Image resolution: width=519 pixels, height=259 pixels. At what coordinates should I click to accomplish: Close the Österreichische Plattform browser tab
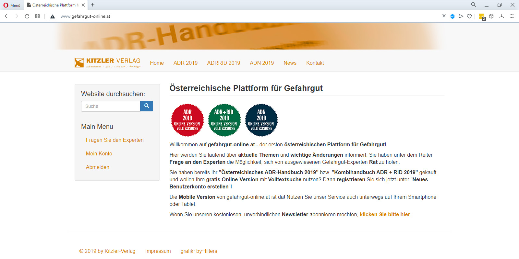83,5
